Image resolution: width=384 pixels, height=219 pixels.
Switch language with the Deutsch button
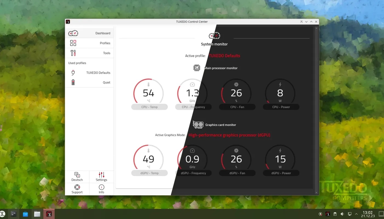click(77, 177)
